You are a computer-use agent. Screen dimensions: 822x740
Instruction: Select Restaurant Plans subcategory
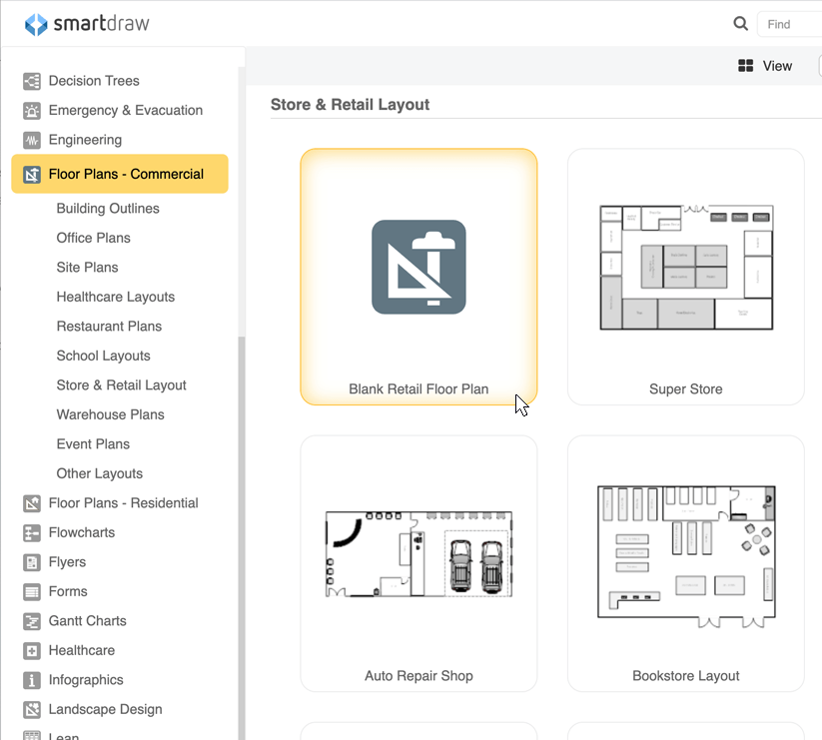click(109, 326)
